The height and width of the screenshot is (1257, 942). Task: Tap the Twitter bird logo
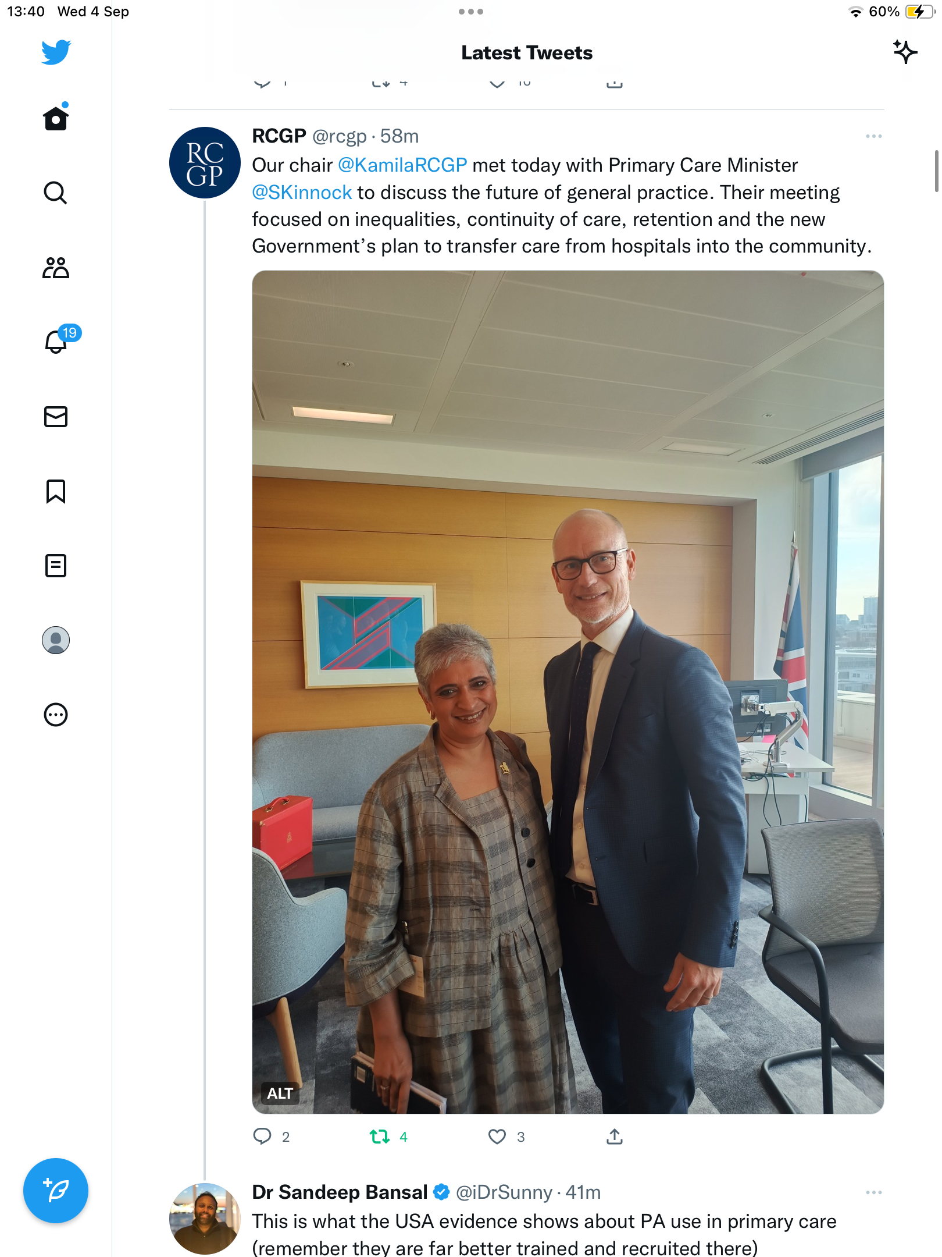56,52
